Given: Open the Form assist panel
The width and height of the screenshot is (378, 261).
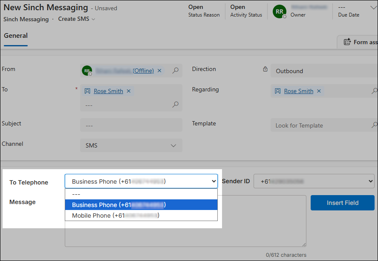Looking at the screenshot, I should click(358, 42).
